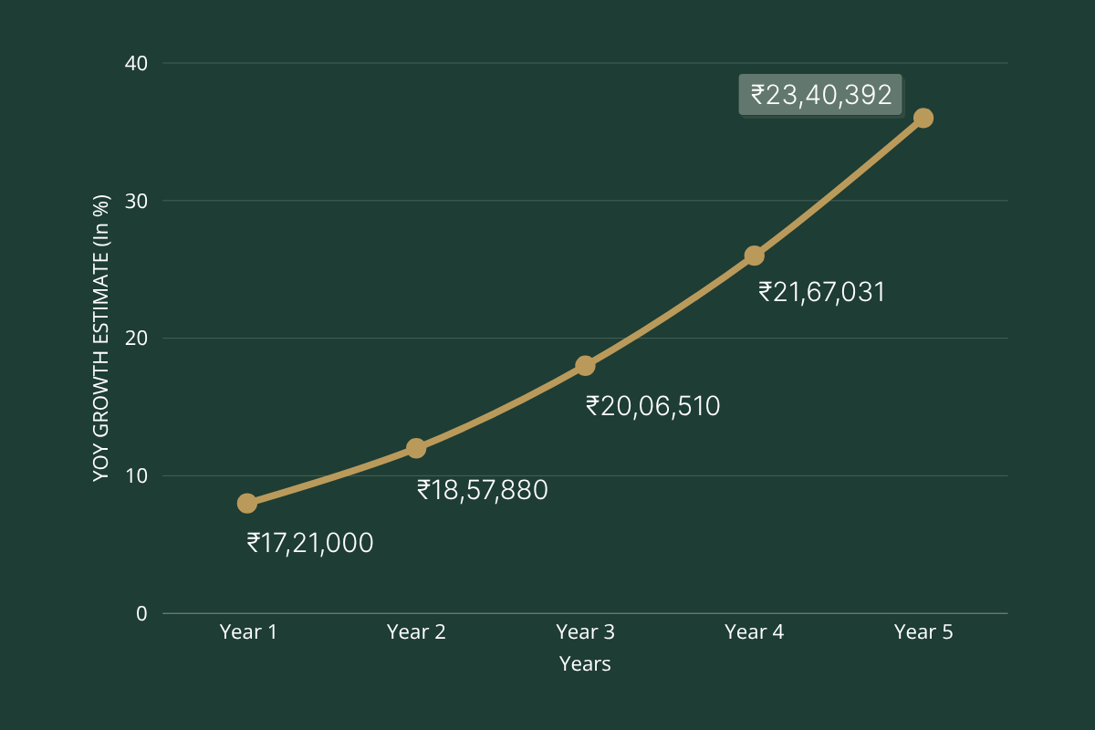Viewport: 1095px width, 730px height.
Task: Click the "YOY GROWTH ESTIMATE" y-axis title
Action: (x=101, y=338)
